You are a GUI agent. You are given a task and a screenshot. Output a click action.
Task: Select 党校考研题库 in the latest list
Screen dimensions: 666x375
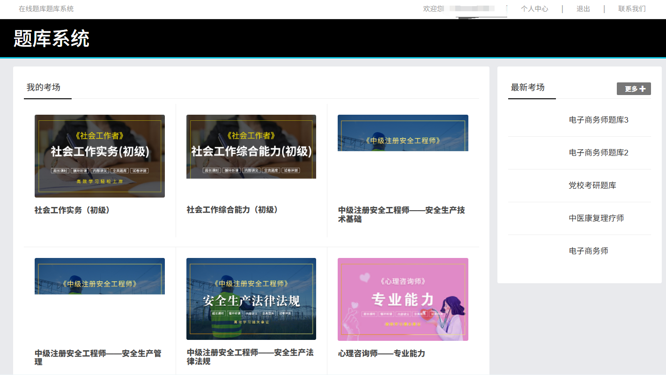592,186
